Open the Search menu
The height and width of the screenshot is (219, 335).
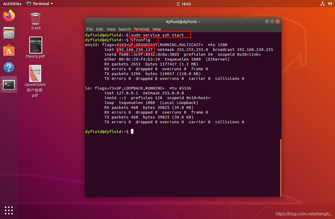click(x=125, y=29)
